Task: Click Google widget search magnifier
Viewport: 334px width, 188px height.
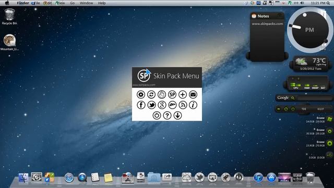Action: click(293, 98)
